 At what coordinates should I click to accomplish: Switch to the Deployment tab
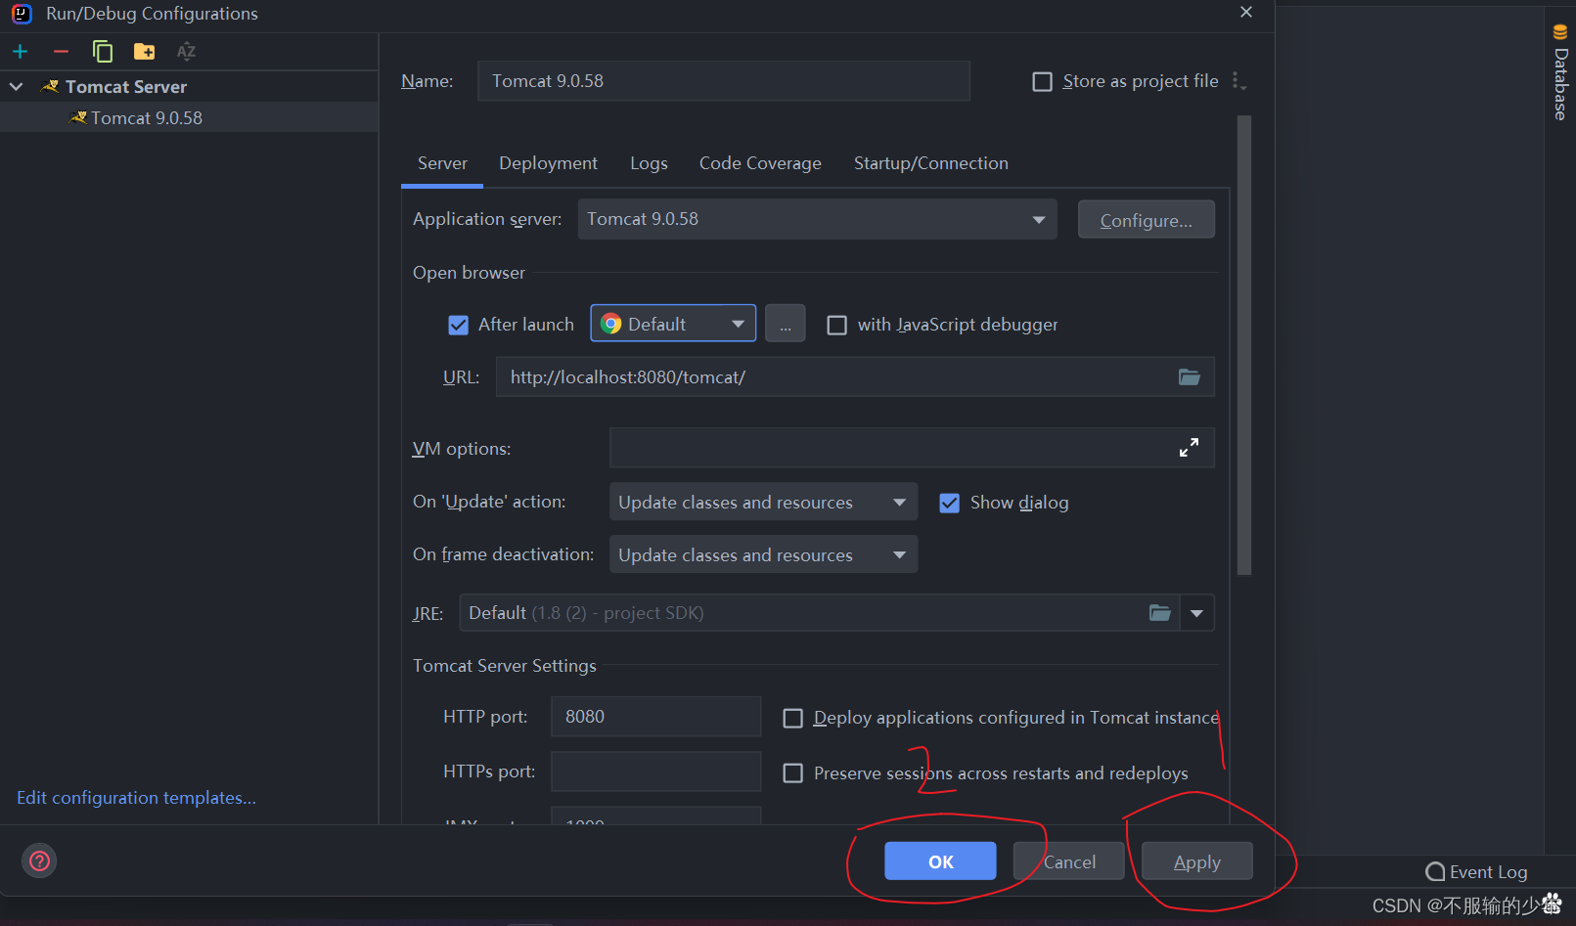[x=548, y=163]
